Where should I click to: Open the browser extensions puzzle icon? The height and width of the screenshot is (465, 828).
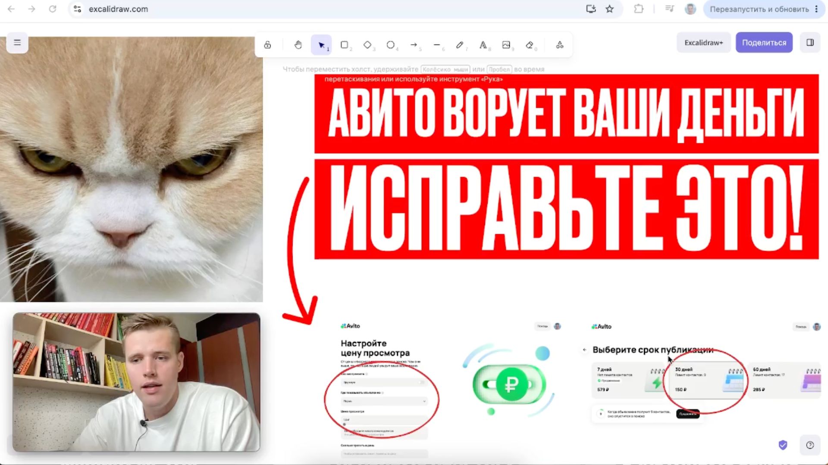639,9
